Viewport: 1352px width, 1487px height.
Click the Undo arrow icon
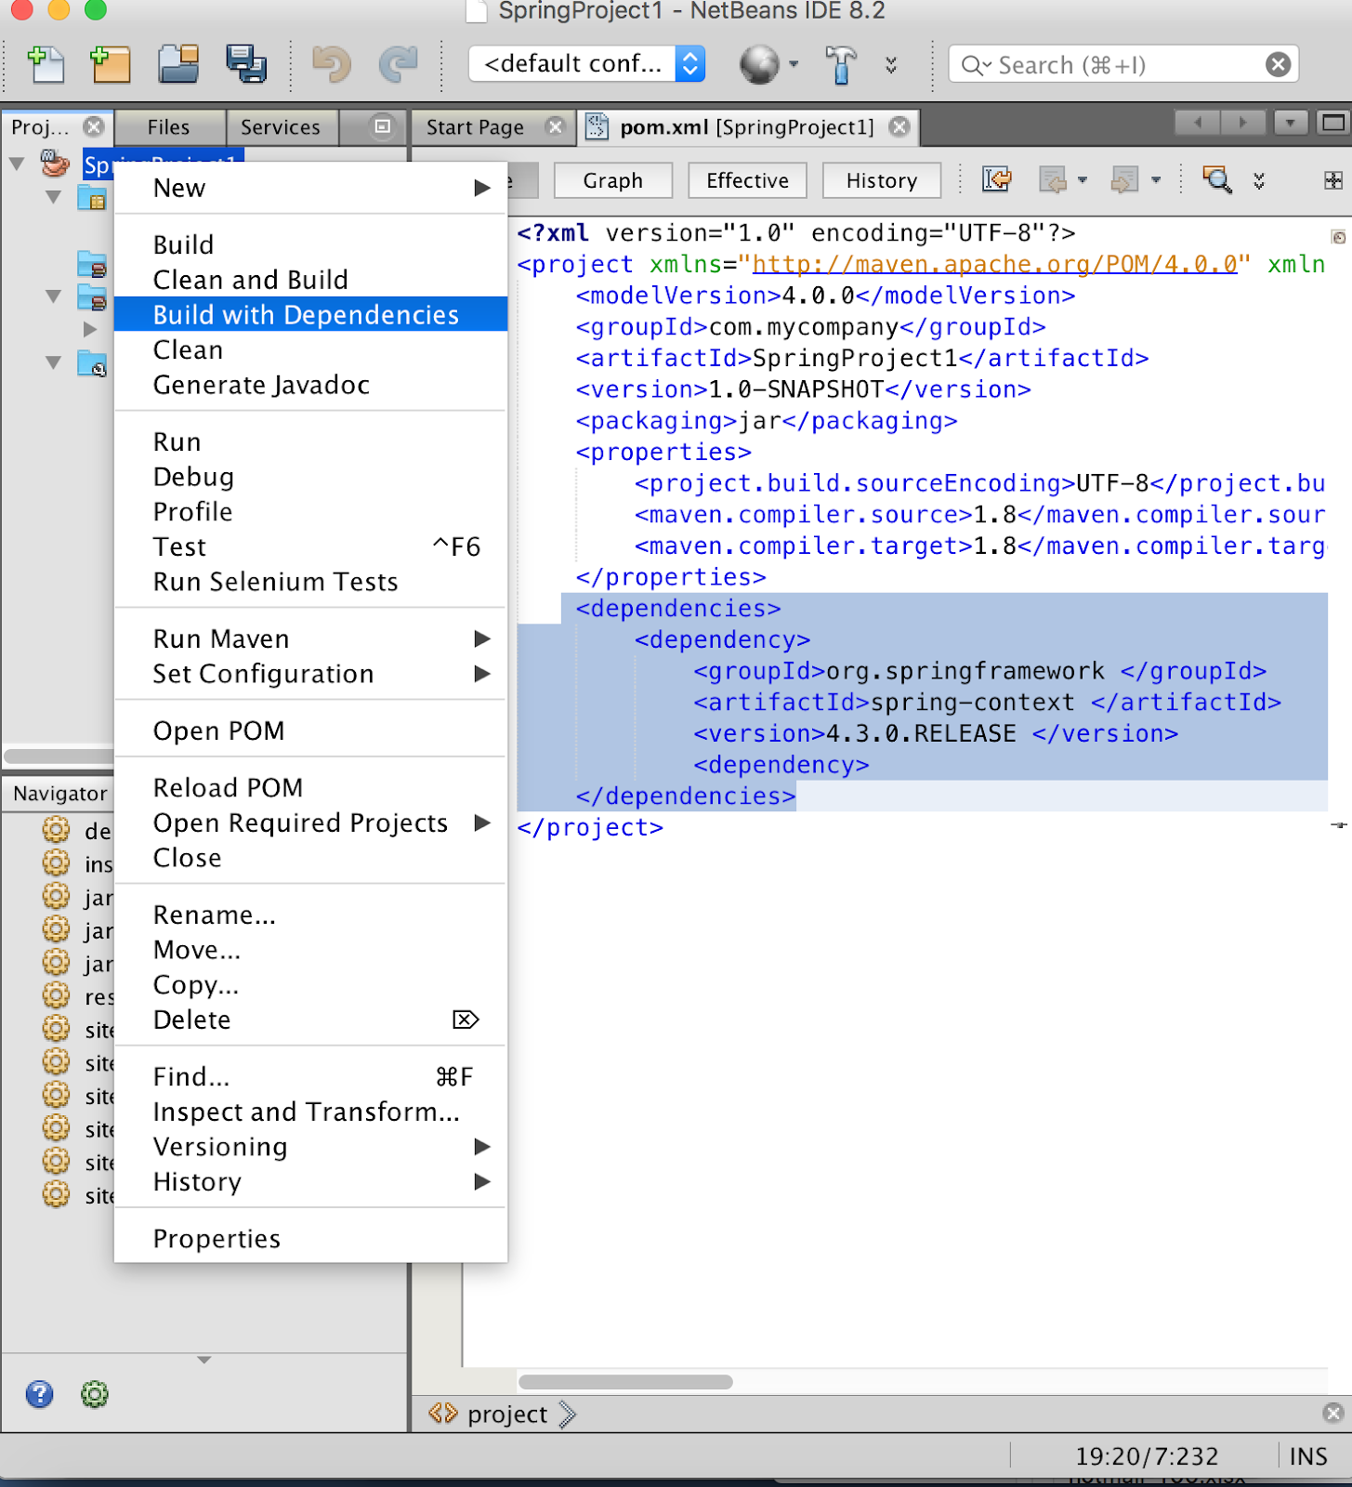[331, 64]
